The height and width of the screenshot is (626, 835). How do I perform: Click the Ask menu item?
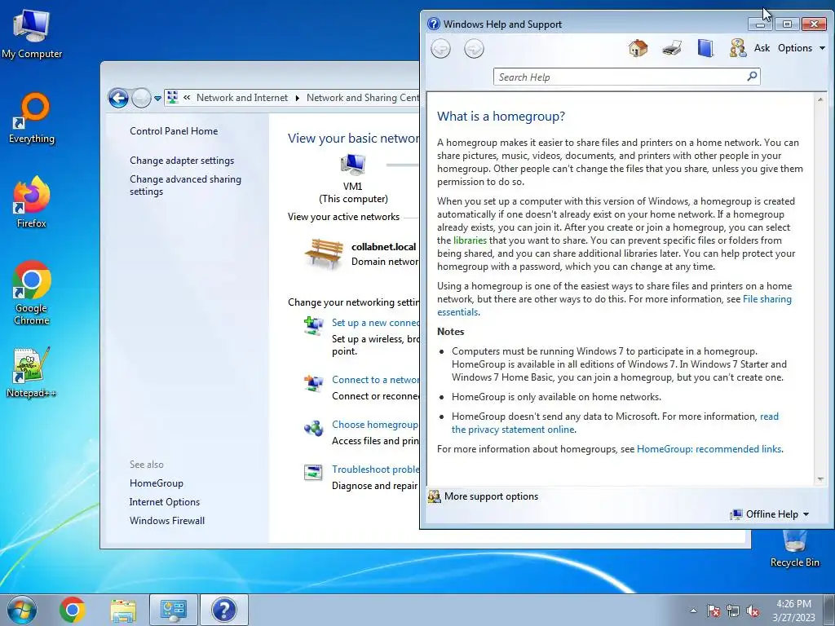tap(762, 48)
